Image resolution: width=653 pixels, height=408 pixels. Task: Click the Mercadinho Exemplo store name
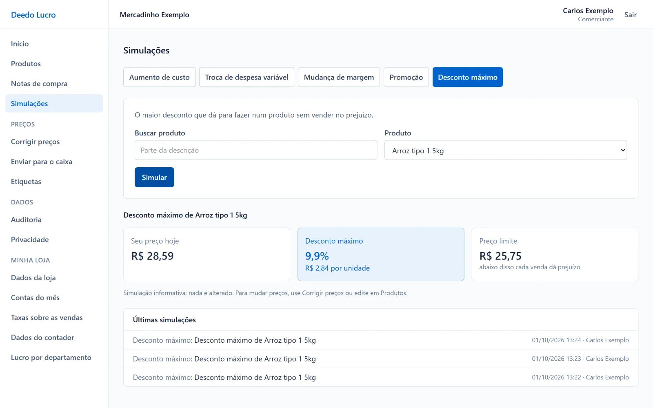(155, 15)
